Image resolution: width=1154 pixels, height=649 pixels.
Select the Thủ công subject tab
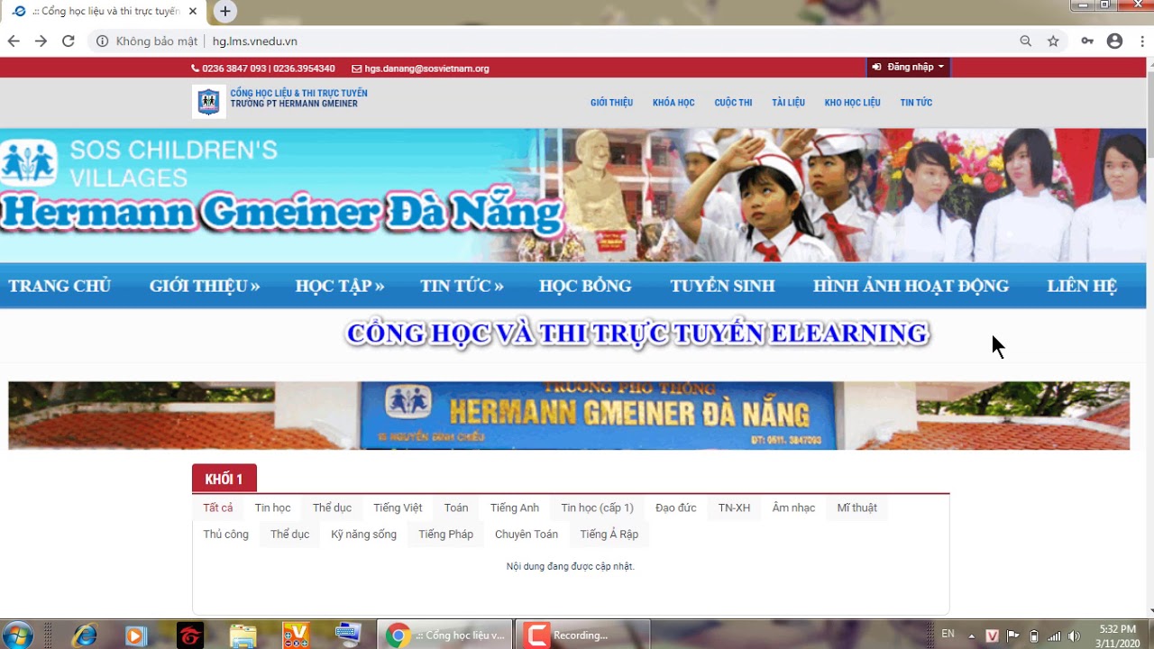(x=225, y=535)
